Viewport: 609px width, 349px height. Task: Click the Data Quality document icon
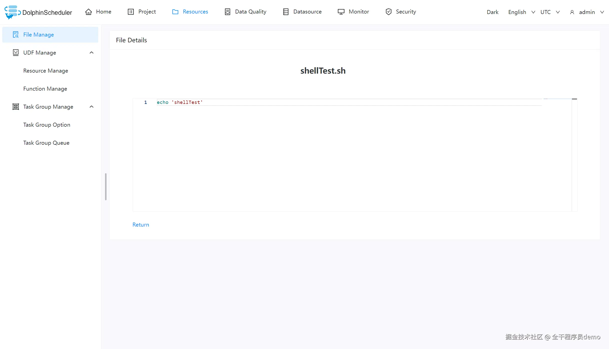point(227,12)
